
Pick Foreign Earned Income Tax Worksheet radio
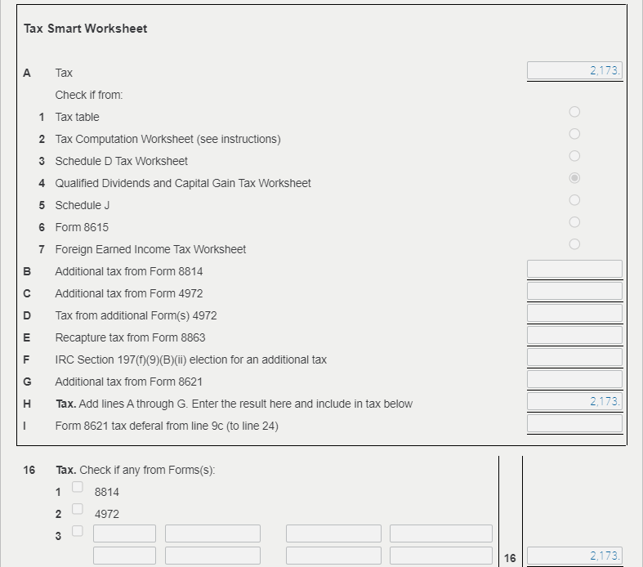pyautogui.click(x=574, y=244)
